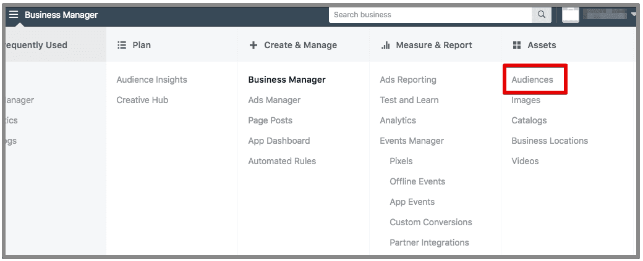Click the Plan list icon
643x261 pixels.
122,45
